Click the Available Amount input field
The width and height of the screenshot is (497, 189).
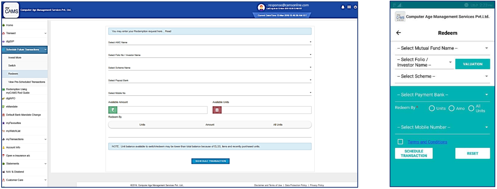pyautogui.click(x=162, y=110)
